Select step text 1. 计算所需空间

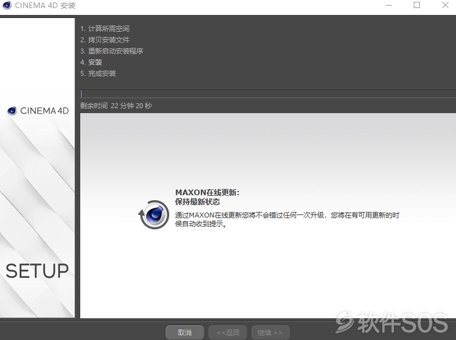[105, 29]
